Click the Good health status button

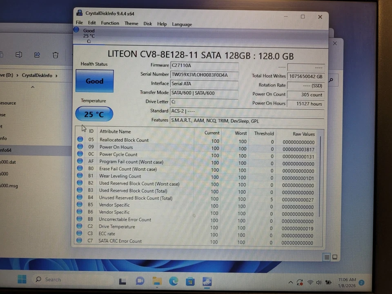tap(94, 81)
